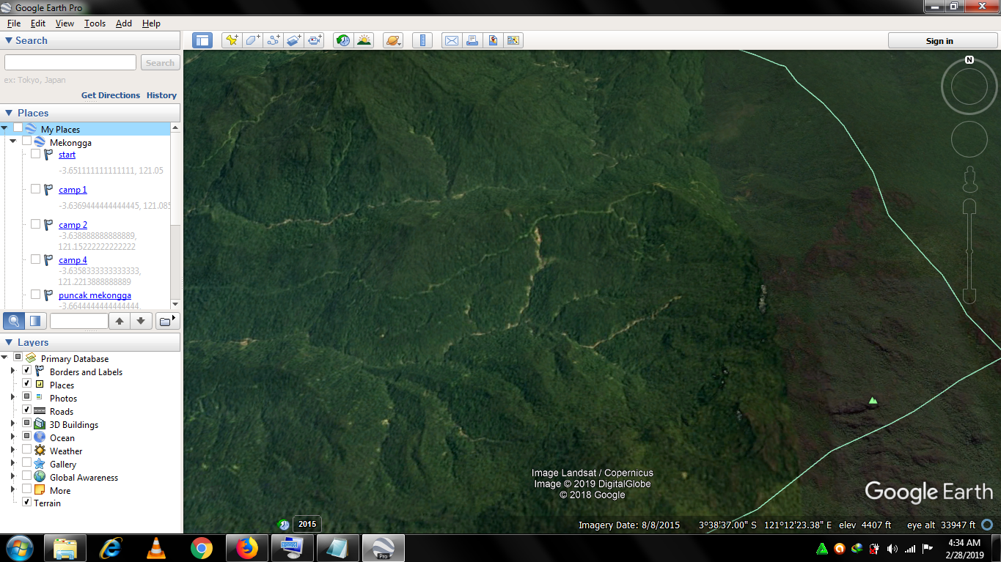1001x562 pixels.
Task: Click the Street View pegman icon
Action: [969, 179]
